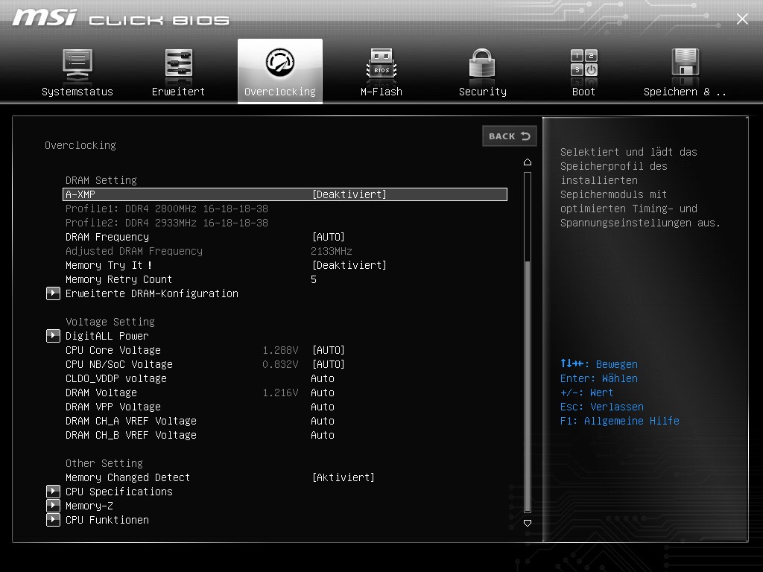The width and height of the screenshot is (763, 572).
Task: Select CLDO_VDDP voltage Auto field
Action: click(323, 378)
